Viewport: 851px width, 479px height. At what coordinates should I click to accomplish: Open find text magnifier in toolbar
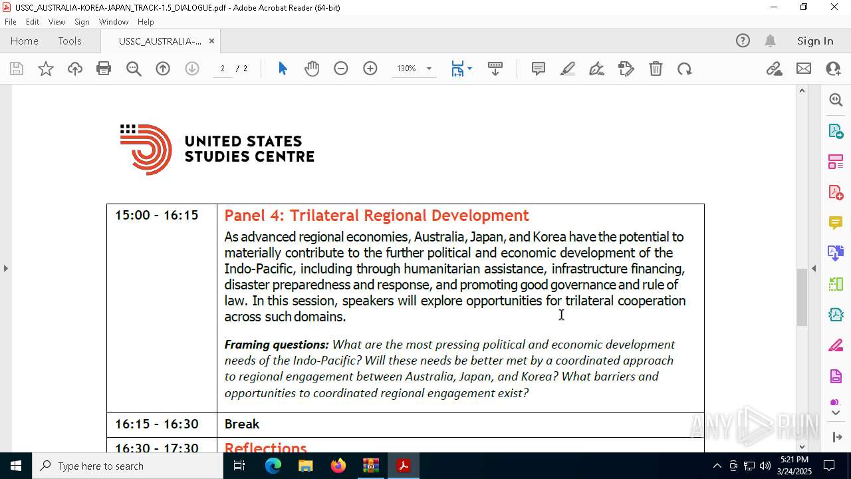[134, 69]
